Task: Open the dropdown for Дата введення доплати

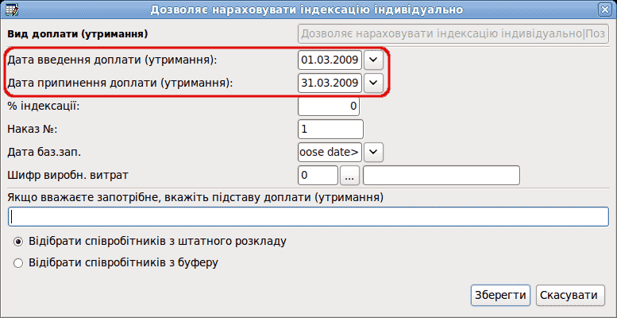Action: (373, 60)
